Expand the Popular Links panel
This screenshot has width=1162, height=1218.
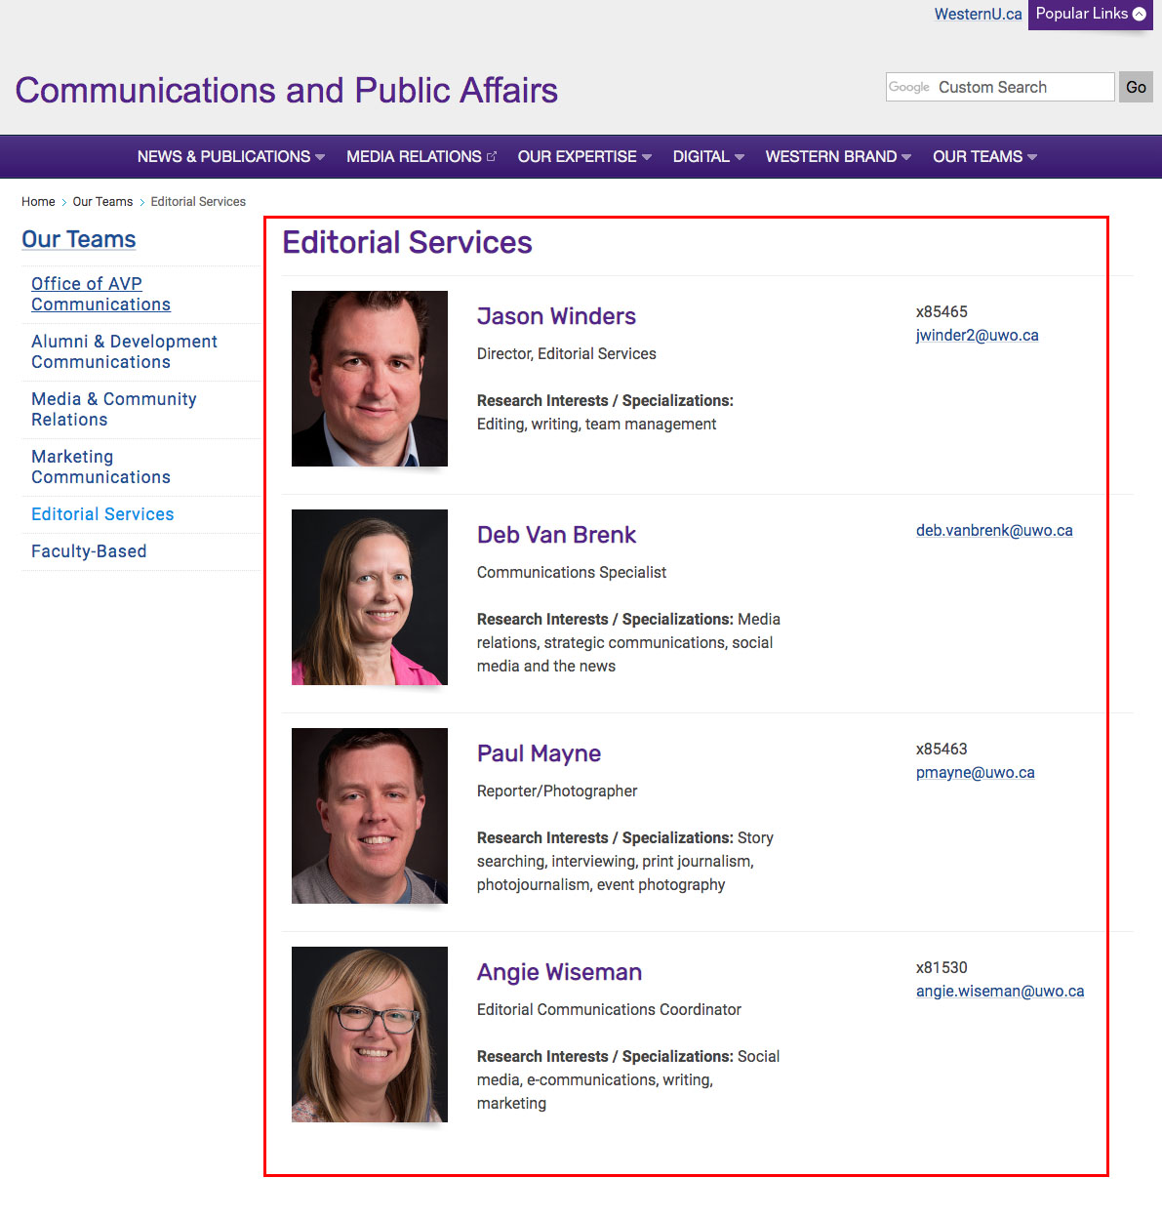[1090, 15]
